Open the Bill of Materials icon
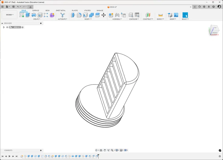 123,15
